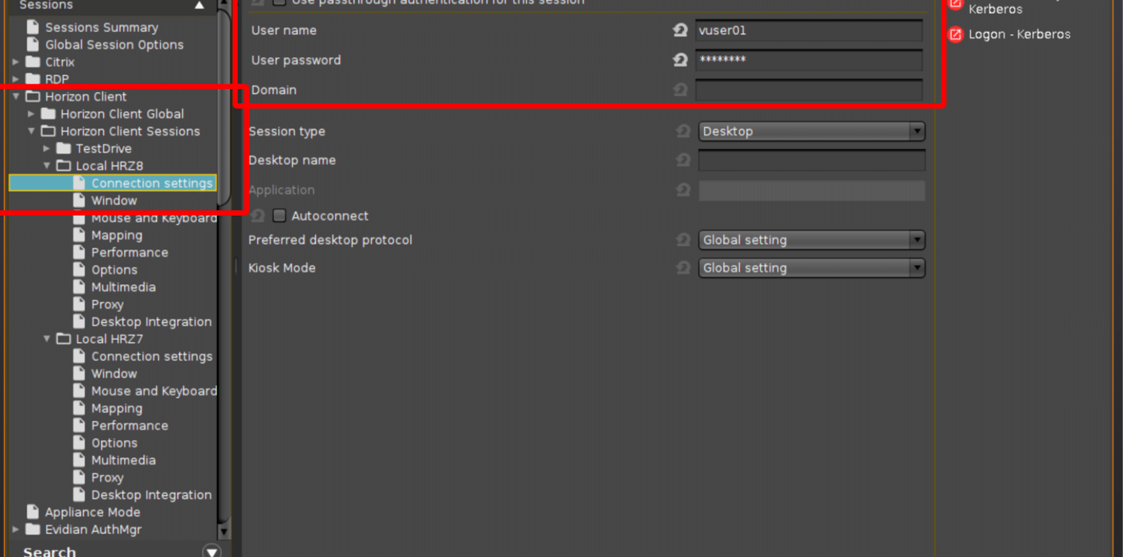
Task: Open Desktop Integration under Local HRZ8
Action: pos(151,322)
